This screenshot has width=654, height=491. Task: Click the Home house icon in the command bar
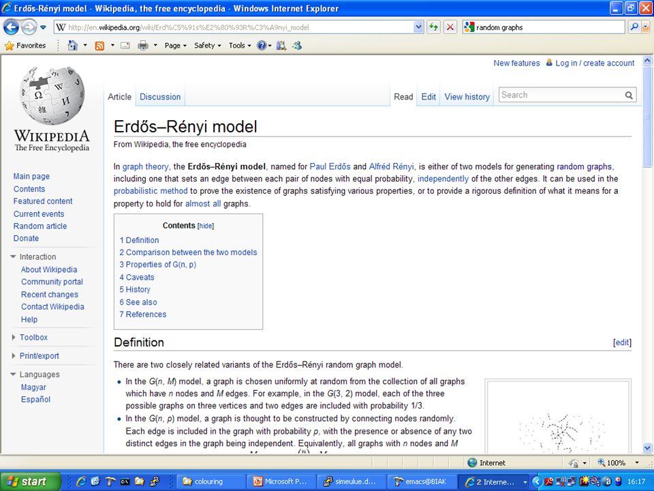point(73,45)
